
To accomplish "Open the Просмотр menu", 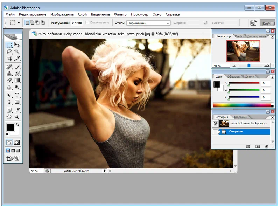I will click(x=139, y=14).
